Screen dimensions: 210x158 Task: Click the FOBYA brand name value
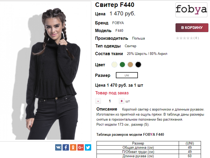[118, 23]
